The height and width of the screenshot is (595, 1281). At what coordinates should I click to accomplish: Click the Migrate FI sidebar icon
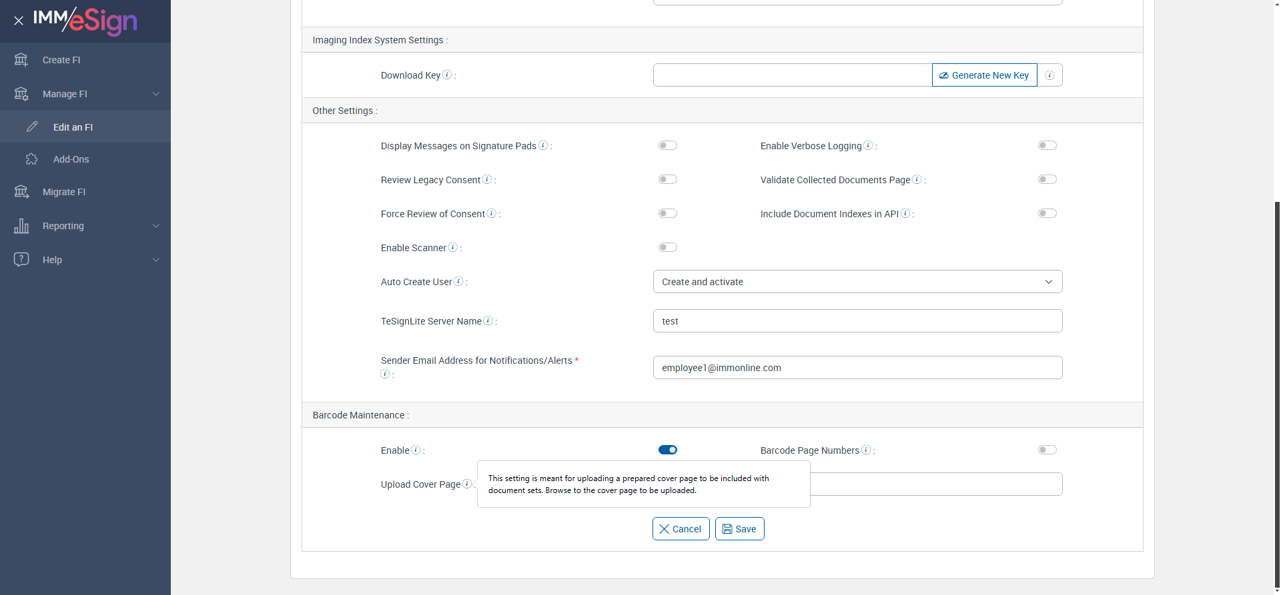(21, 192)
